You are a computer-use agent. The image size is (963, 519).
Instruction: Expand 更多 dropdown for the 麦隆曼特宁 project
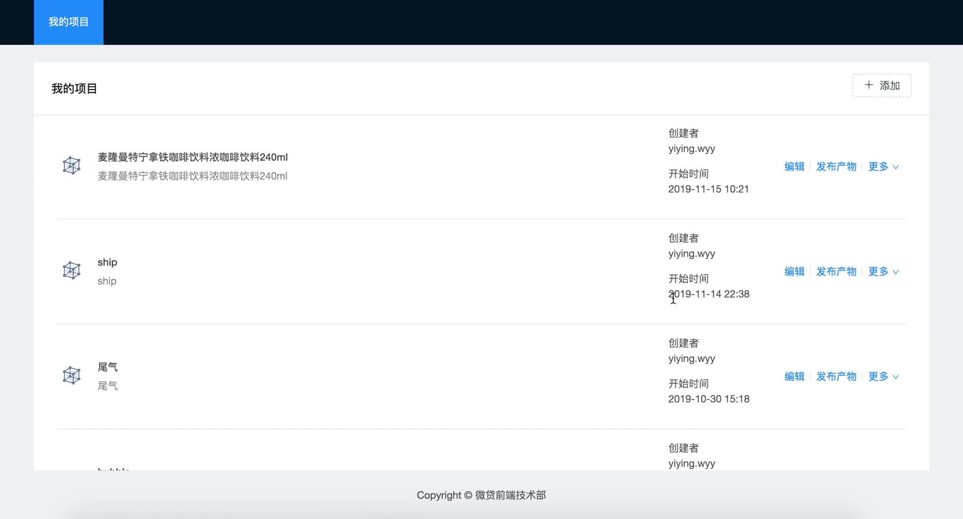883,167
